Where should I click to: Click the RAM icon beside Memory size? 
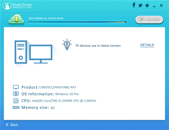[x=16, y=107]
